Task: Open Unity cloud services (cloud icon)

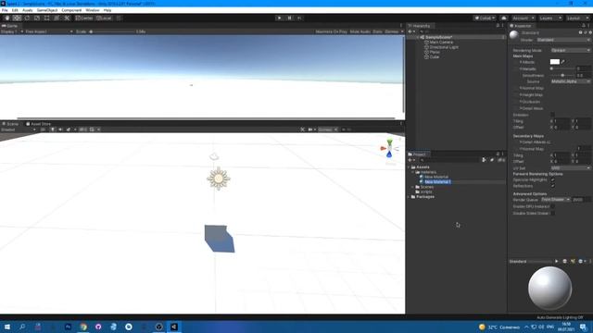Action: pyautogui.click(x=504, y=18)
